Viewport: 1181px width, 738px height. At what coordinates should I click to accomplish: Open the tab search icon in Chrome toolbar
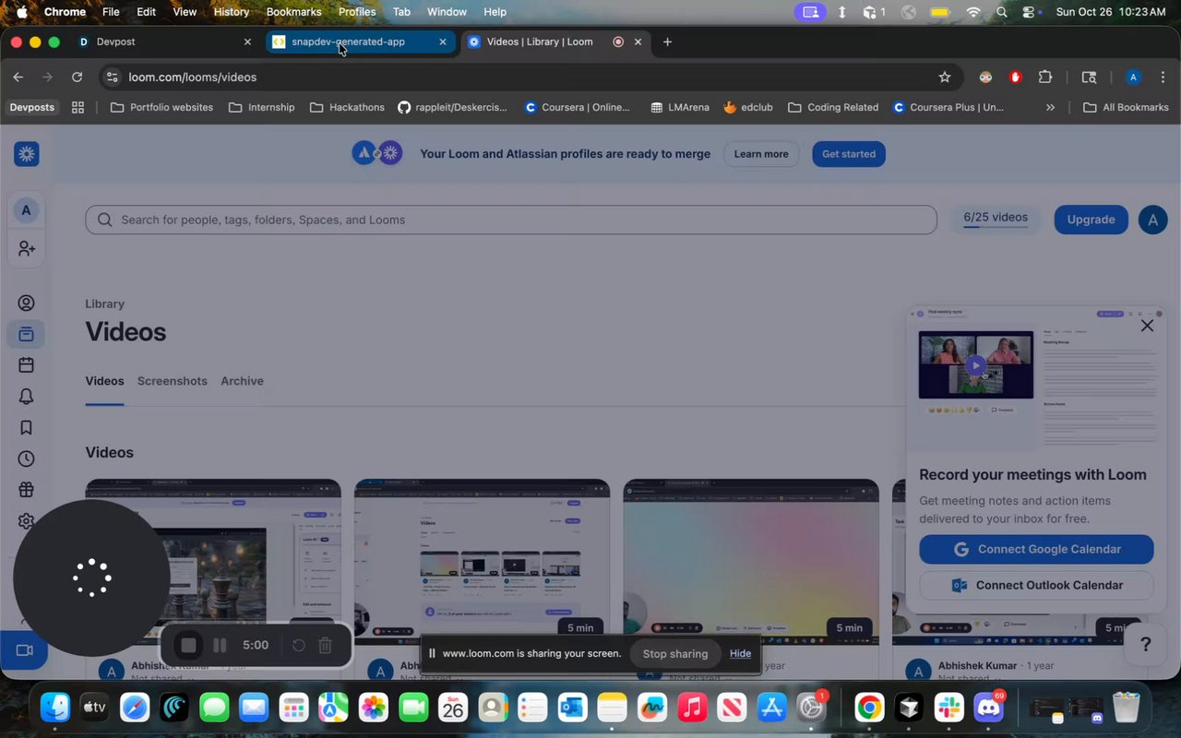coord(1089,77)
